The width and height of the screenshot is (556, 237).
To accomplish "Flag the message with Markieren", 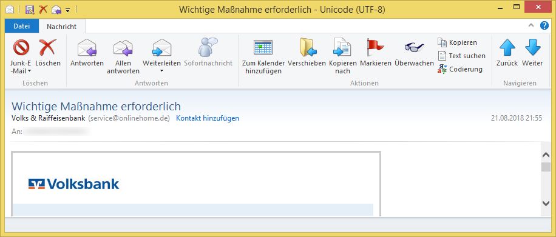I will (x=376, y=52).
